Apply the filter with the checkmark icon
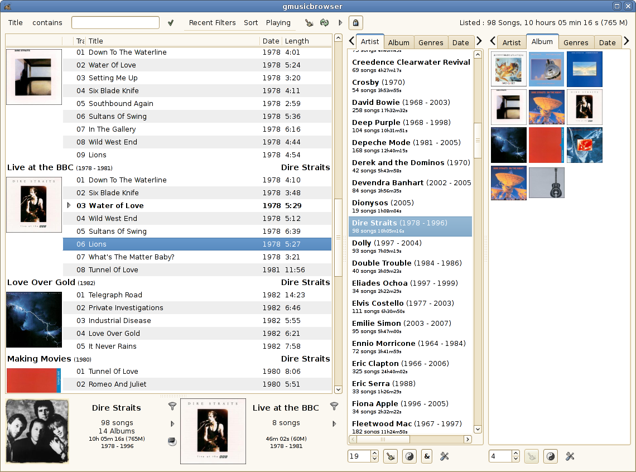 [x=171, y=23]
